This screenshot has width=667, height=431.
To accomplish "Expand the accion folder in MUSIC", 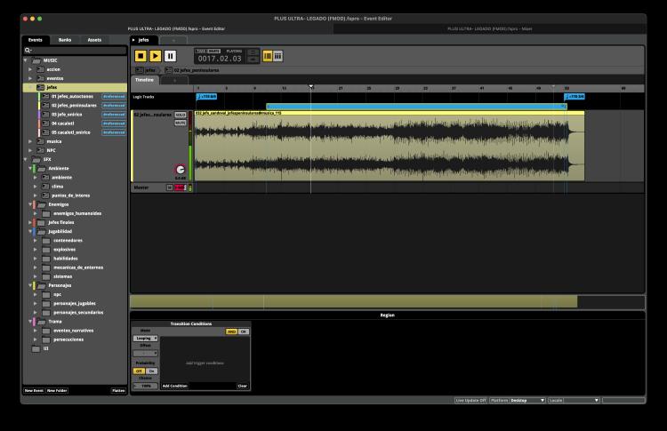I will (31, 68).
